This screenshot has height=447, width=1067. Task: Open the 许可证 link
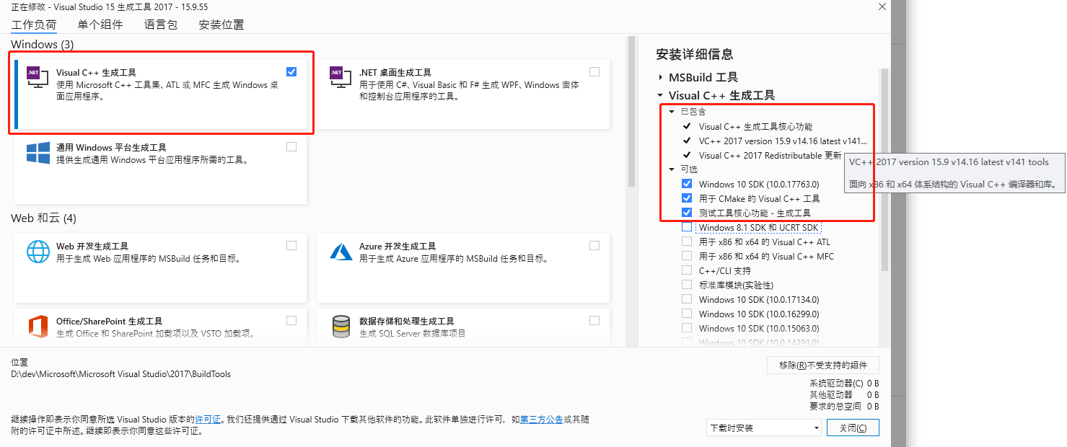208,419
